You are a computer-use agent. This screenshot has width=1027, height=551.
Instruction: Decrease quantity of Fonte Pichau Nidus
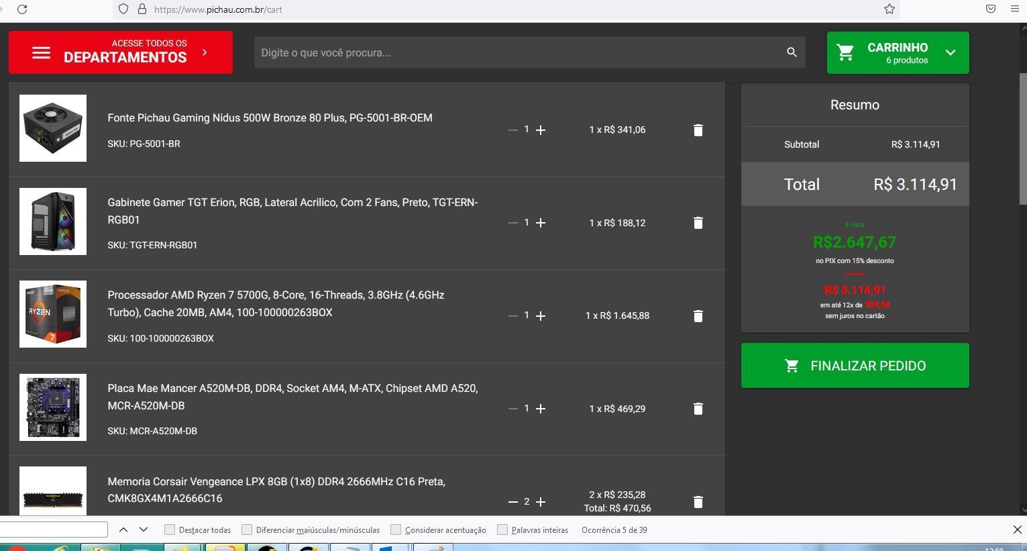pyautogui.click(x=513, y=130)
